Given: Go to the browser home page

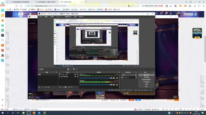Looking at the screenshot, I should click(x=21, y=6).
